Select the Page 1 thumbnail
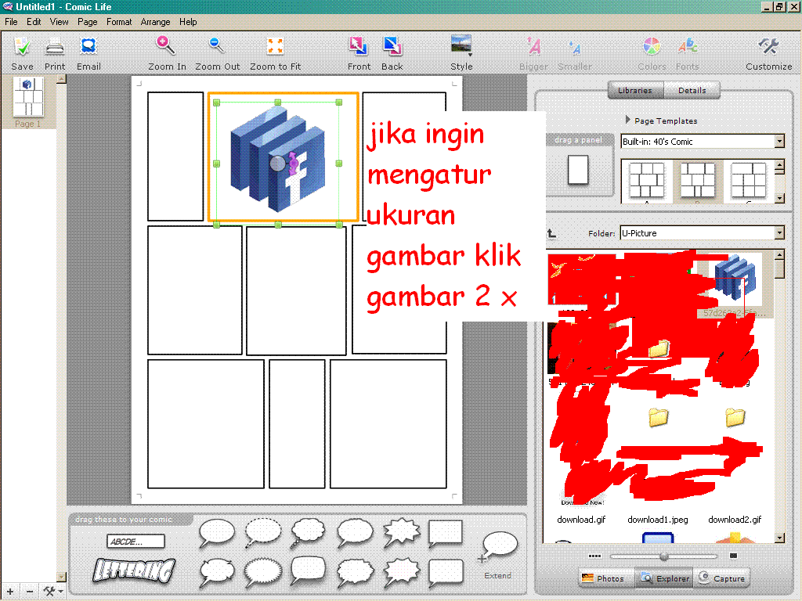The width and height of the screenshot is (802, 601). (27, 98)
